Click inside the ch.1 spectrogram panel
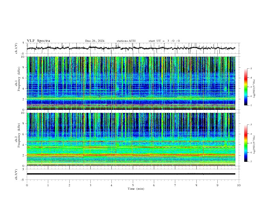 pyautogui.click(x=131, y=83)
